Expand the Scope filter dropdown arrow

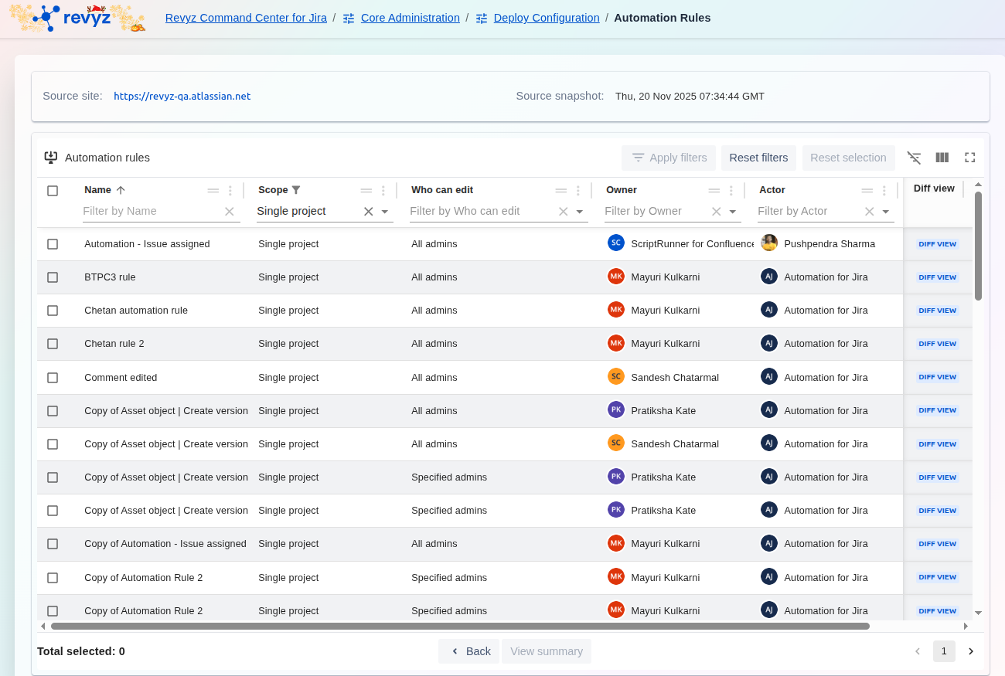tap(385, 212)
